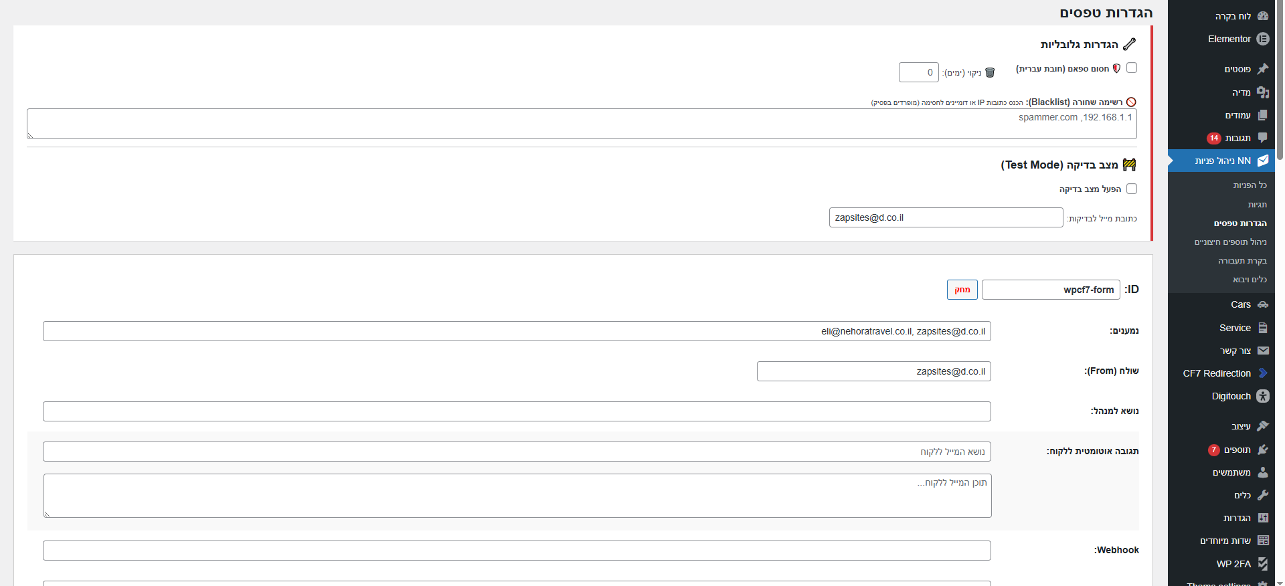
Task: Click the Blacklist textarea
Action: pos(582,124)
